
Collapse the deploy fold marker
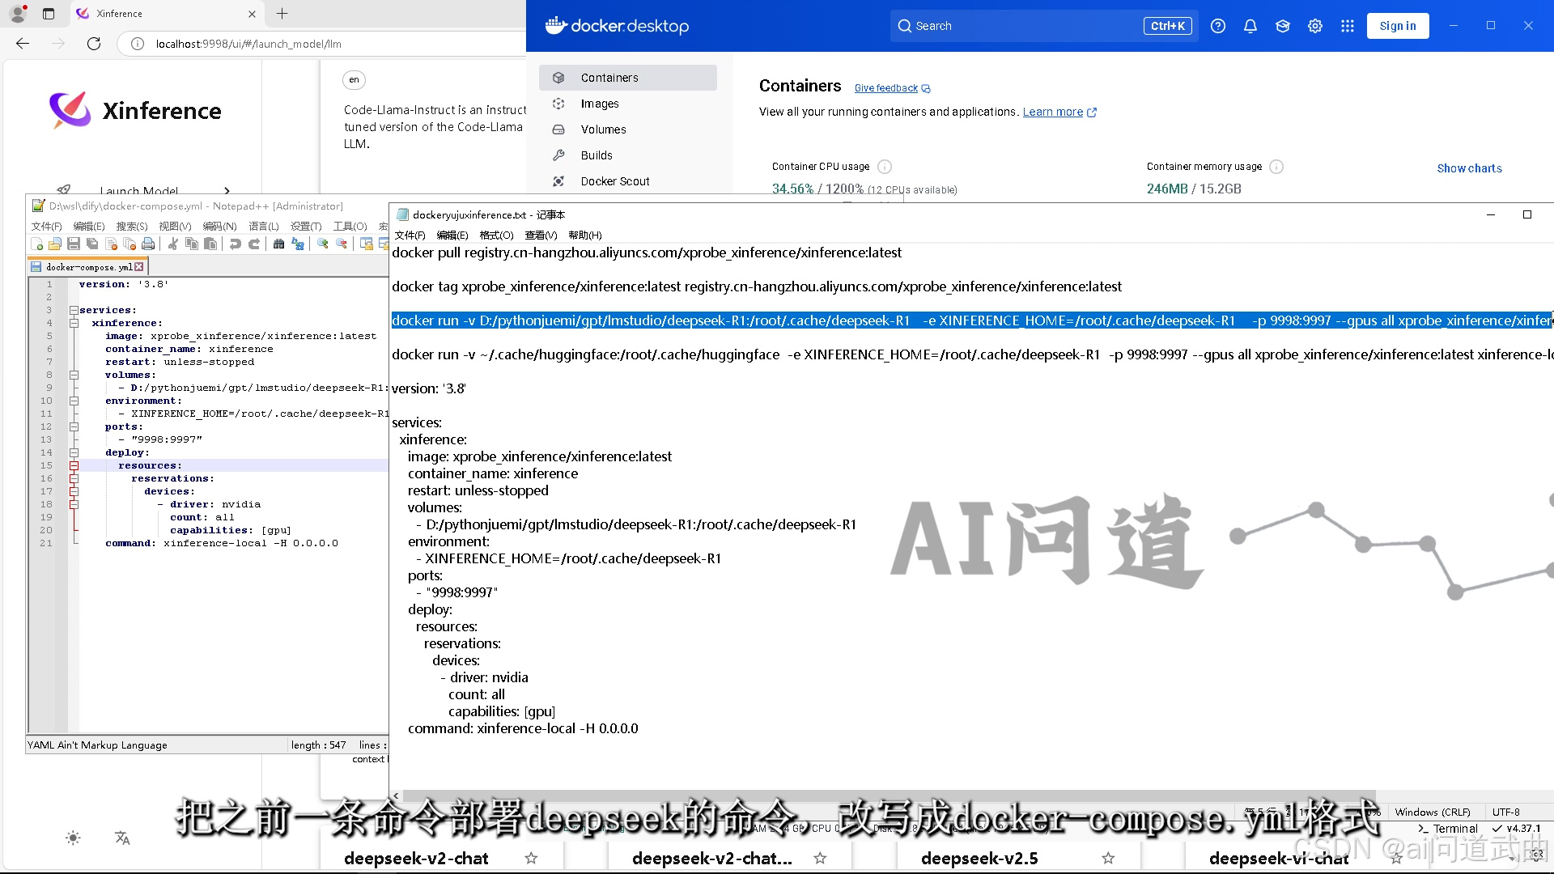(x=74, y=452)
